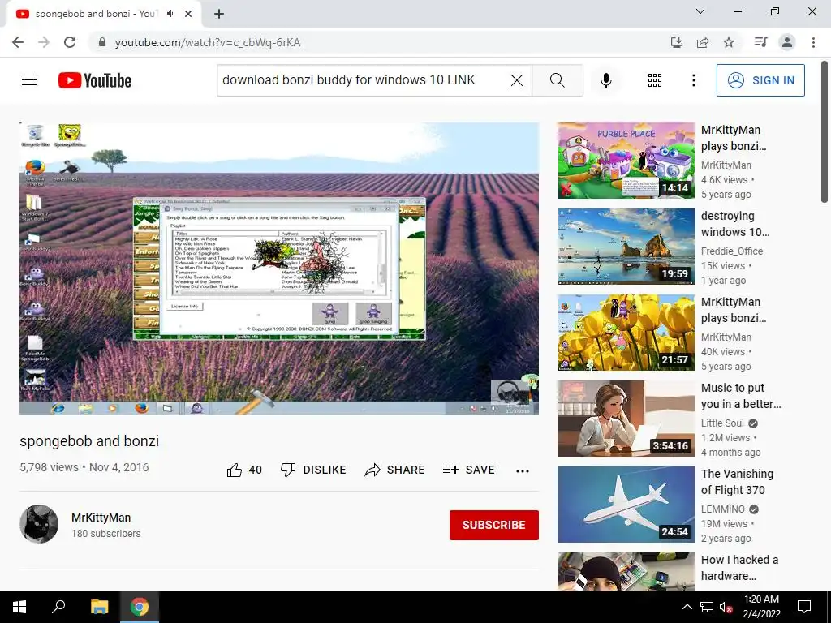Share this page from the address bar
Viewport: 831px width, 623px height.
point(703,42)
